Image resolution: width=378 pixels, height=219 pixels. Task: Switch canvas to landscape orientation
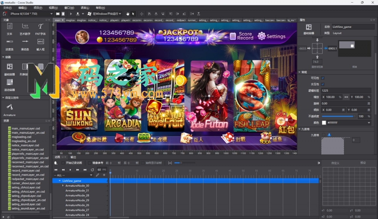tap(58, 14)
